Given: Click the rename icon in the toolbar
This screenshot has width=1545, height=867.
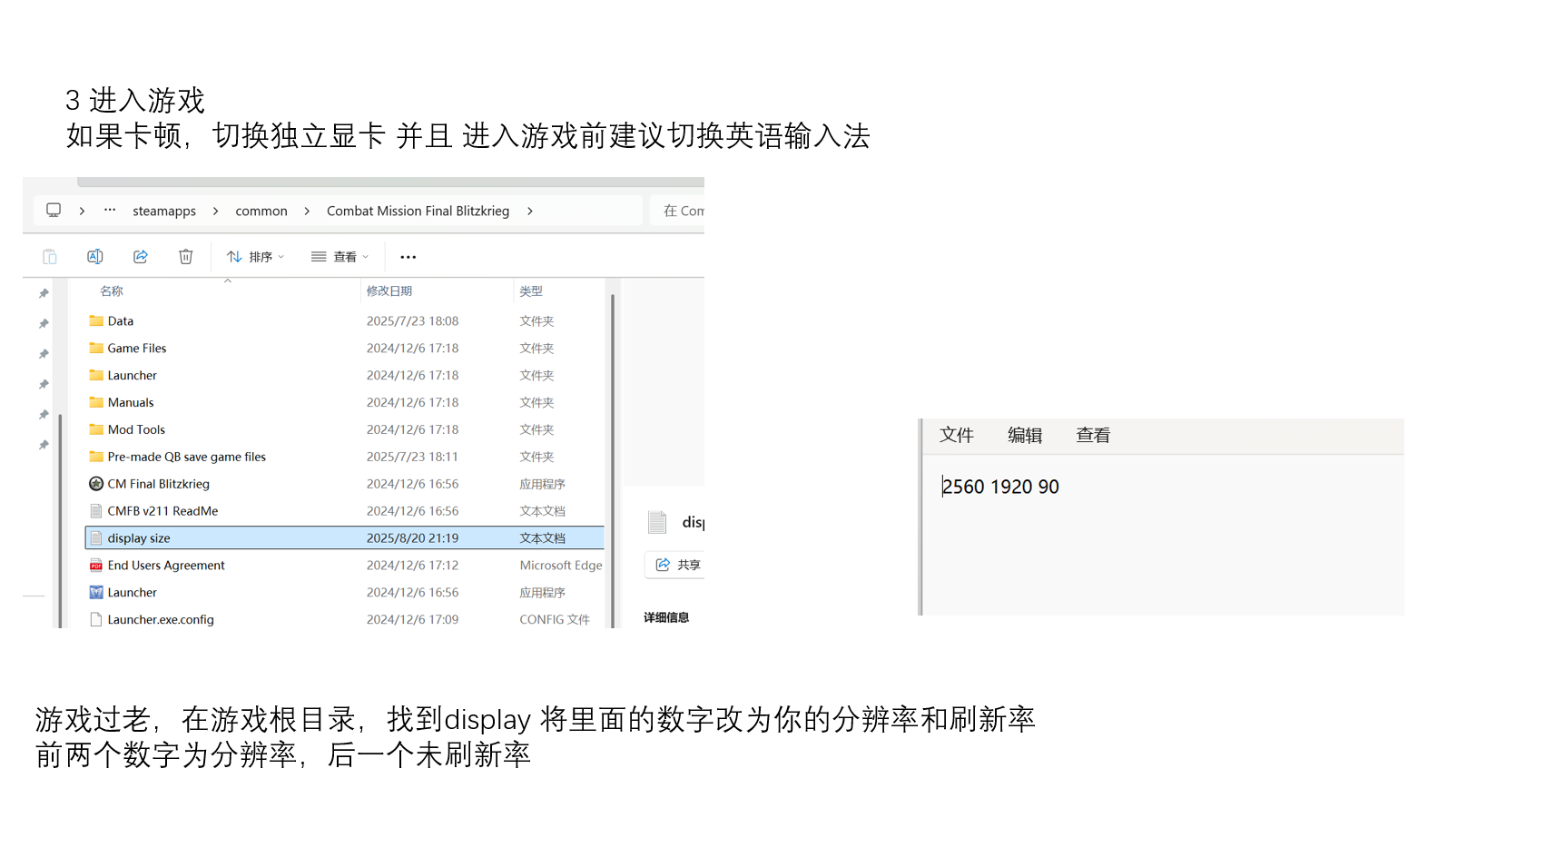Looking at the screenshot, I should pos(94,257).
